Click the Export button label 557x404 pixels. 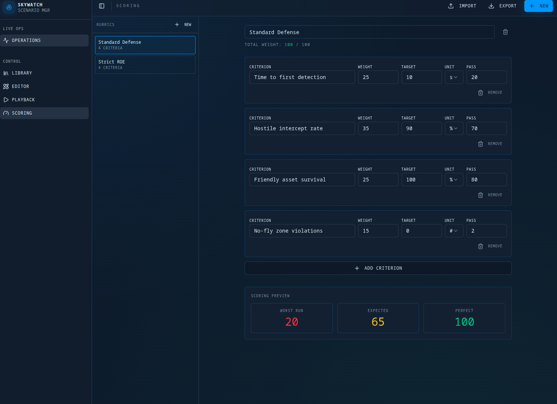click(508, 6)
